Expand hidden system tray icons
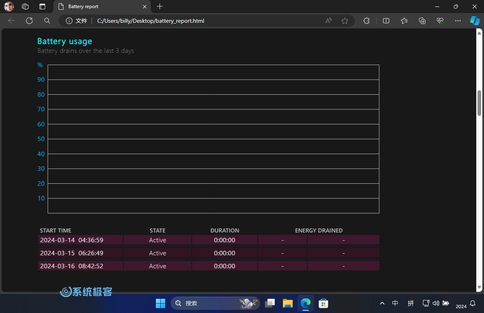Viewport: 484px width, 313px height. (382, 303)
